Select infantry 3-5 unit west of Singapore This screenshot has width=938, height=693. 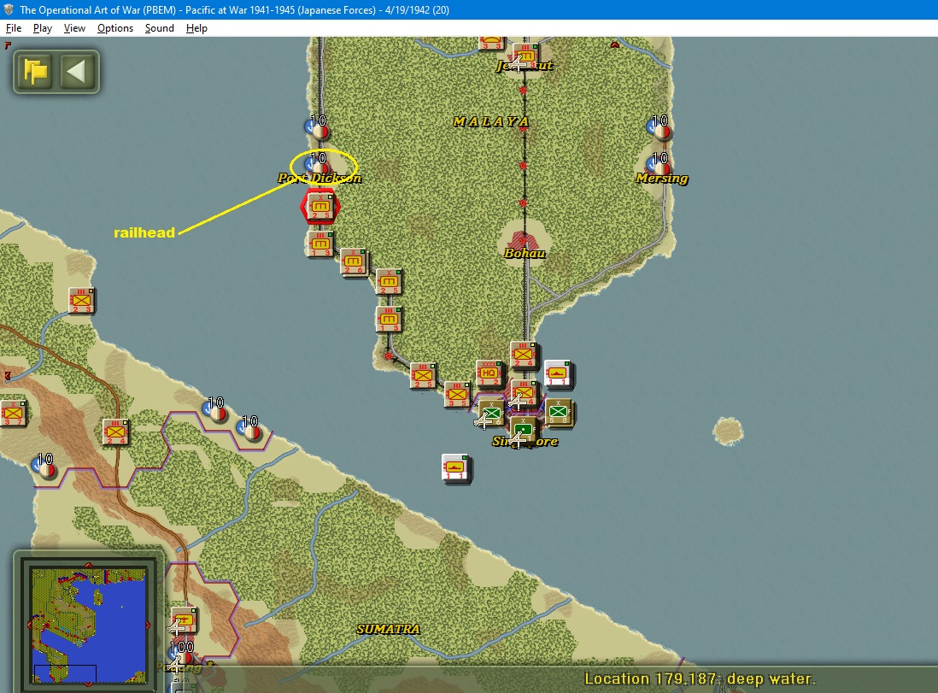(x=457, y=395)
